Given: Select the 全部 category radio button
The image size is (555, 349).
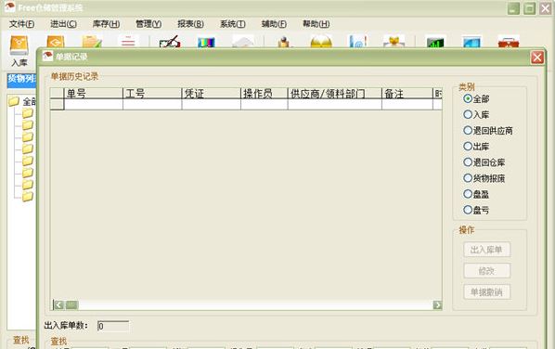Looking at the screenshot, I should [x=468, y=98].
